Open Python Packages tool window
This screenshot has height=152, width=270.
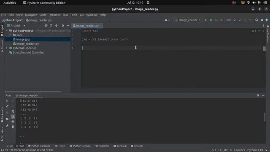[x=39, y=146]
